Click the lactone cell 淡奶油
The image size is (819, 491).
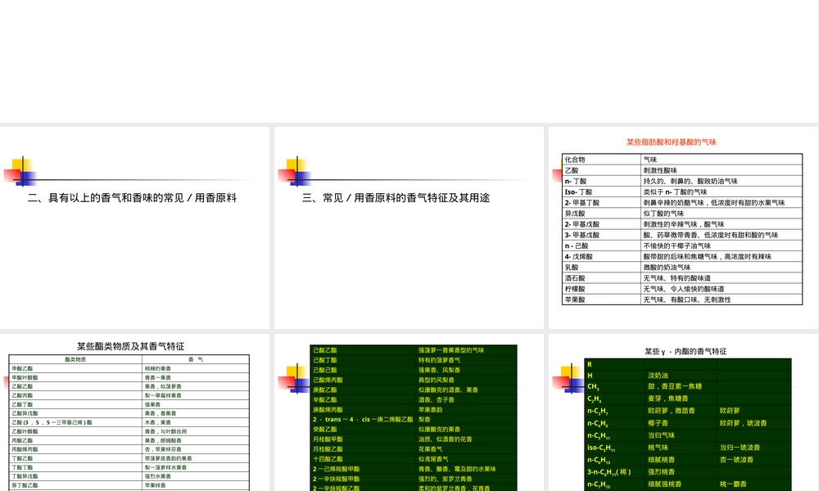(x=681, y=375)
